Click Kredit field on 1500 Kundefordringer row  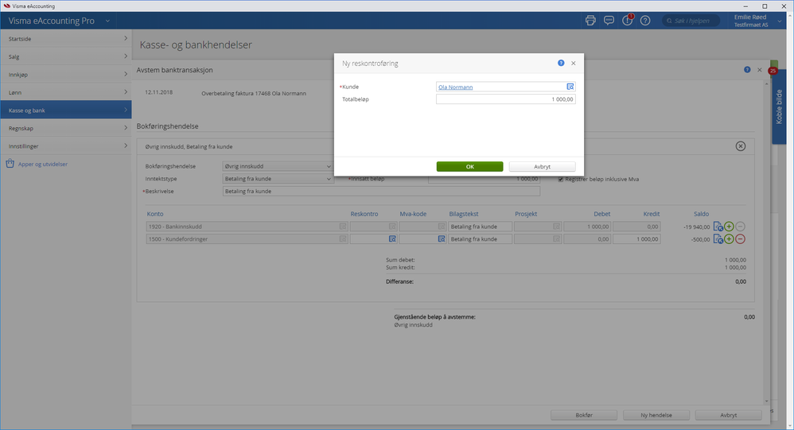(x=636, y=238)
